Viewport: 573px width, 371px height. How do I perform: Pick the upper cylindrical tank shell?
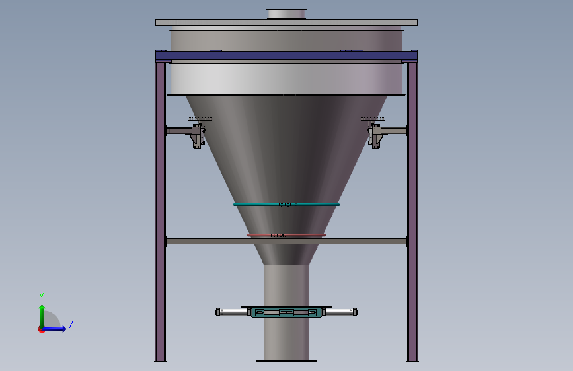pos(287,39)
